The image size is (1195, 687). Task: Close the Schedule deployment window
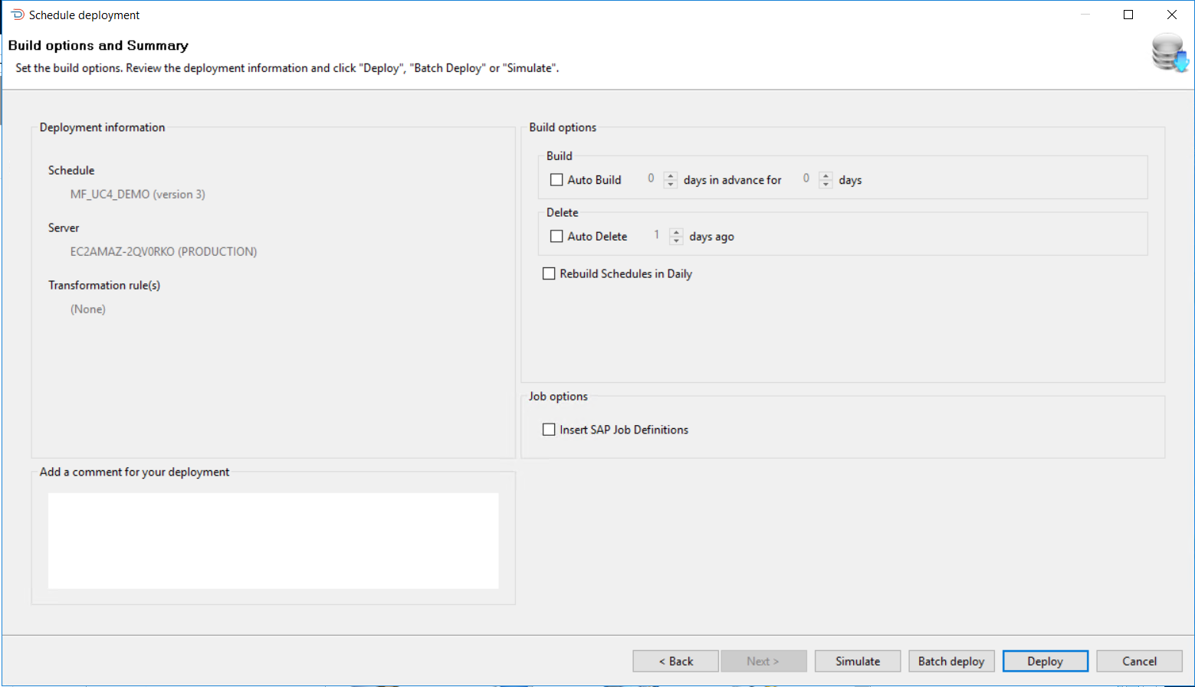coord(1172,15)
